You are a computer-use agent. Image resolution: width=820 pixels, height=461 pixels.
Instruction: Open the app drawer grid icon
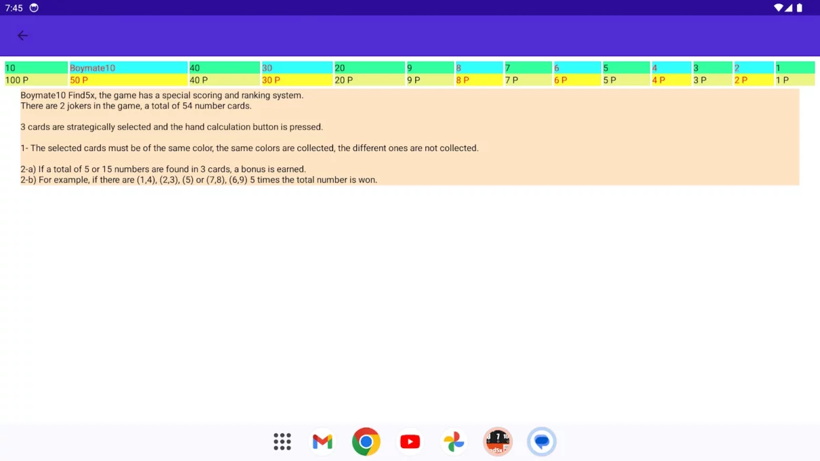[x=282, y=442]
